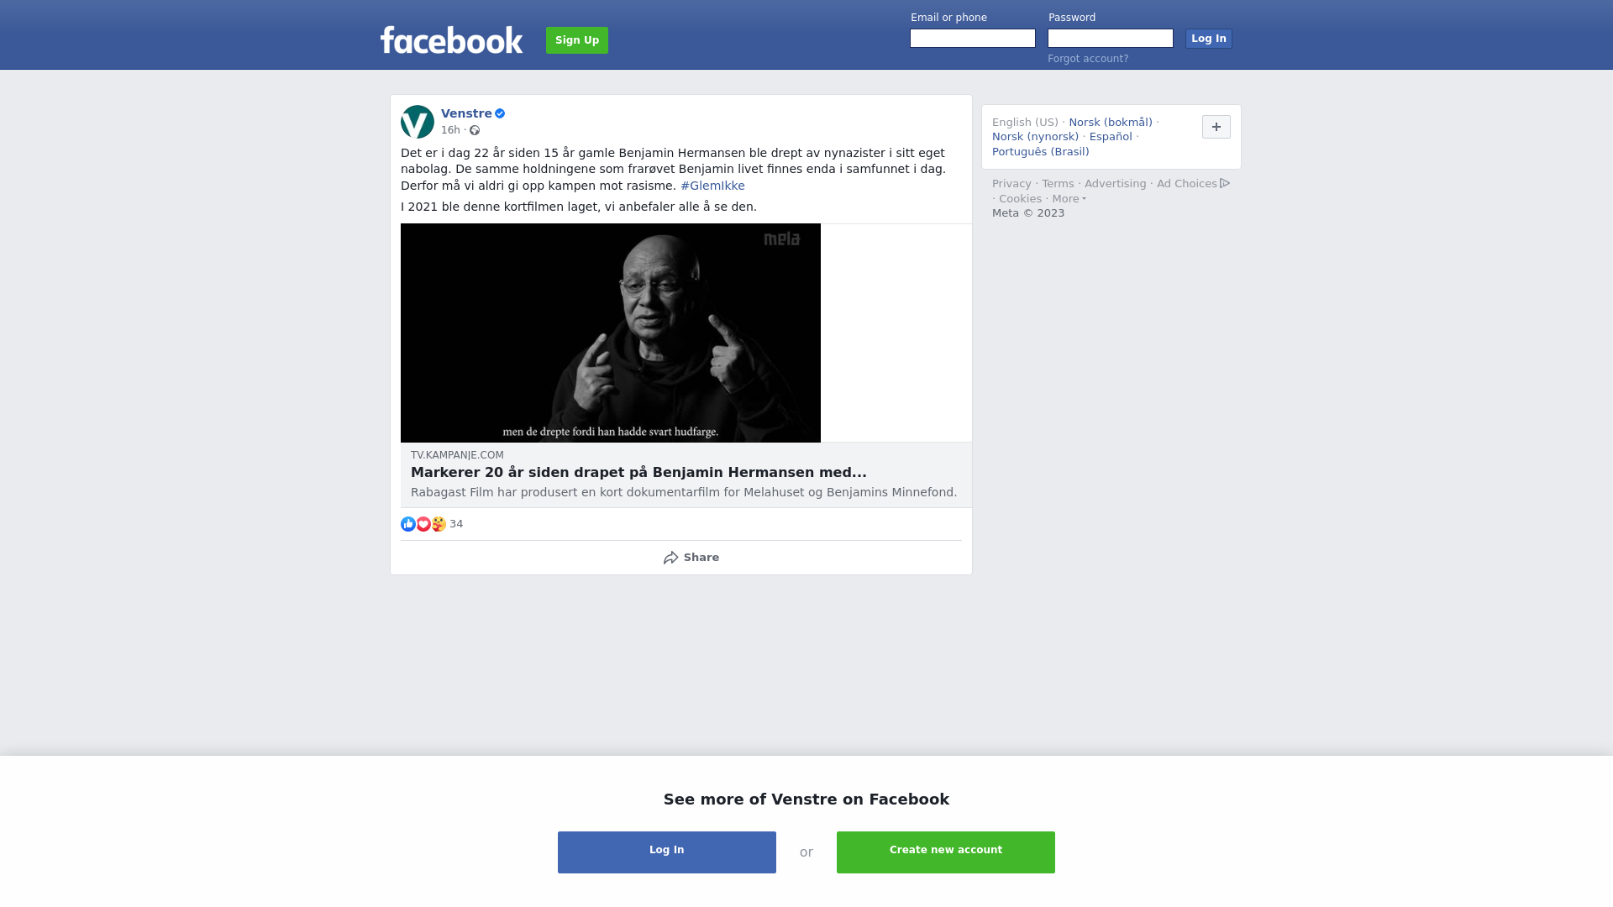Open the plus button for more languages
1613x907 pixels.
[1216, 127]
